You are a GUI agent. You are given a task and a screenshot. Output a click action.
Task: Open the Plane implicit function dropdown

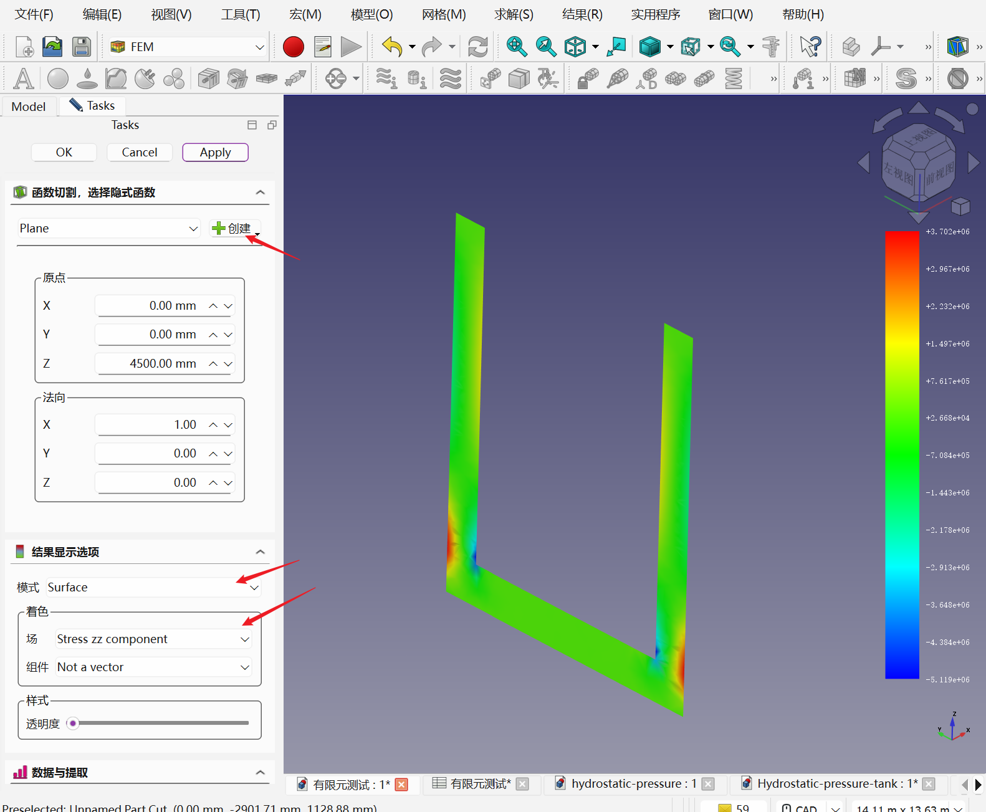pyautogui.click(x=108, y=229)
